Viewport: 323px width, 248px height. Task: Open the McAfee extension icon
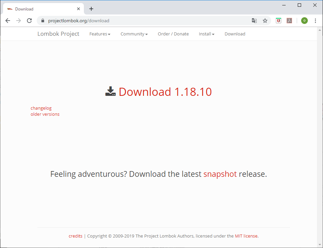(x=279, y=21)
